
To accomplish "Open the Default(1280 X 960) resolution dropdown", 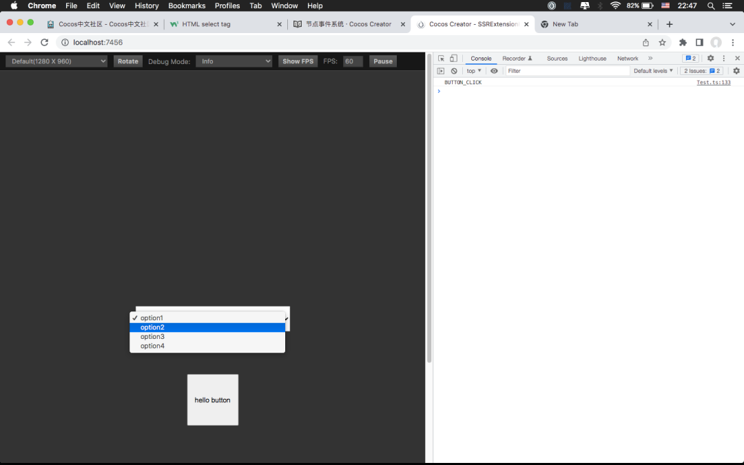I will click(56, 61).
